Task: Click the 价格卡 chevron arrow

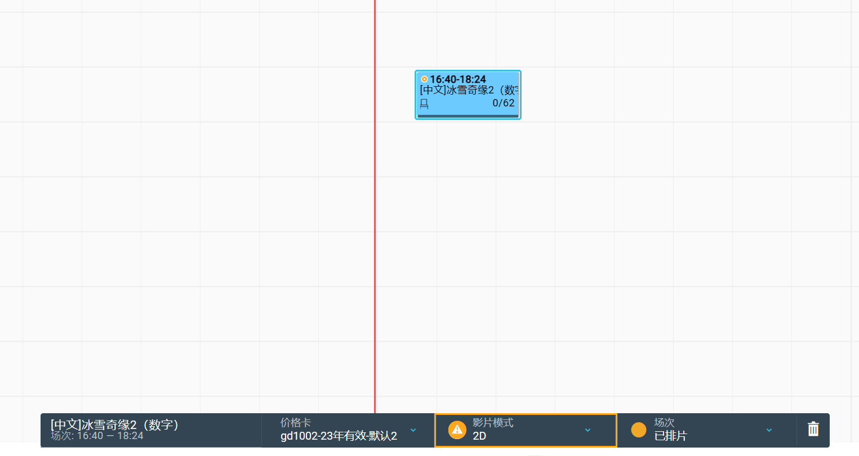Action: pos(413,430)
